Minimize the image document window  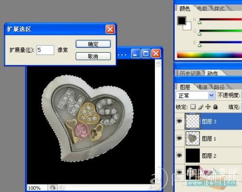136,53
